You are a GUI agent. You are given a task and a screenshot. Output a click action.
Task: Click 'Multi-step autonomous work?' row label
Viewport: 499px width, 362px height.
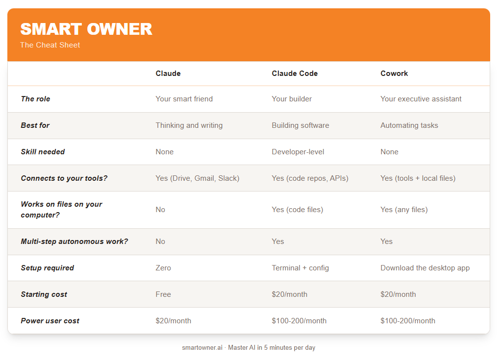[74, 241]
